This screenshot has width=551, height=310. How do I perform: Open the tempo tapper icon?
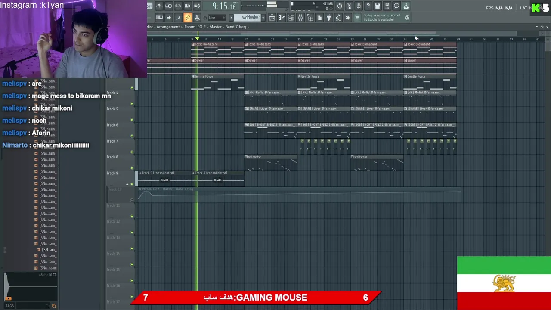point(338,18)
